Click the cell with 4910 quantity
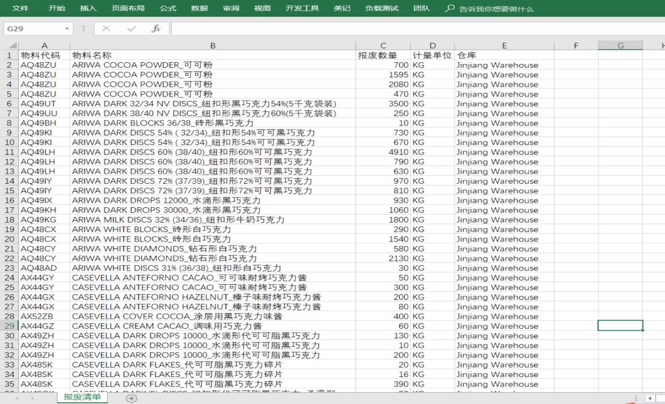The height and width of the screenshot is (404, 665). coord(383,152)
